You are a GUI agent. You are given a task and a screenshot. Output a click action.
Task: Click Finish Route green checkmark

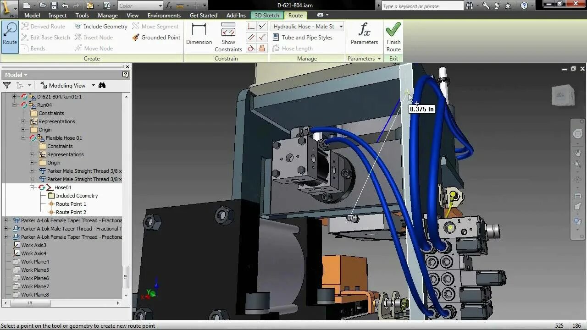(x=393, y=38)
